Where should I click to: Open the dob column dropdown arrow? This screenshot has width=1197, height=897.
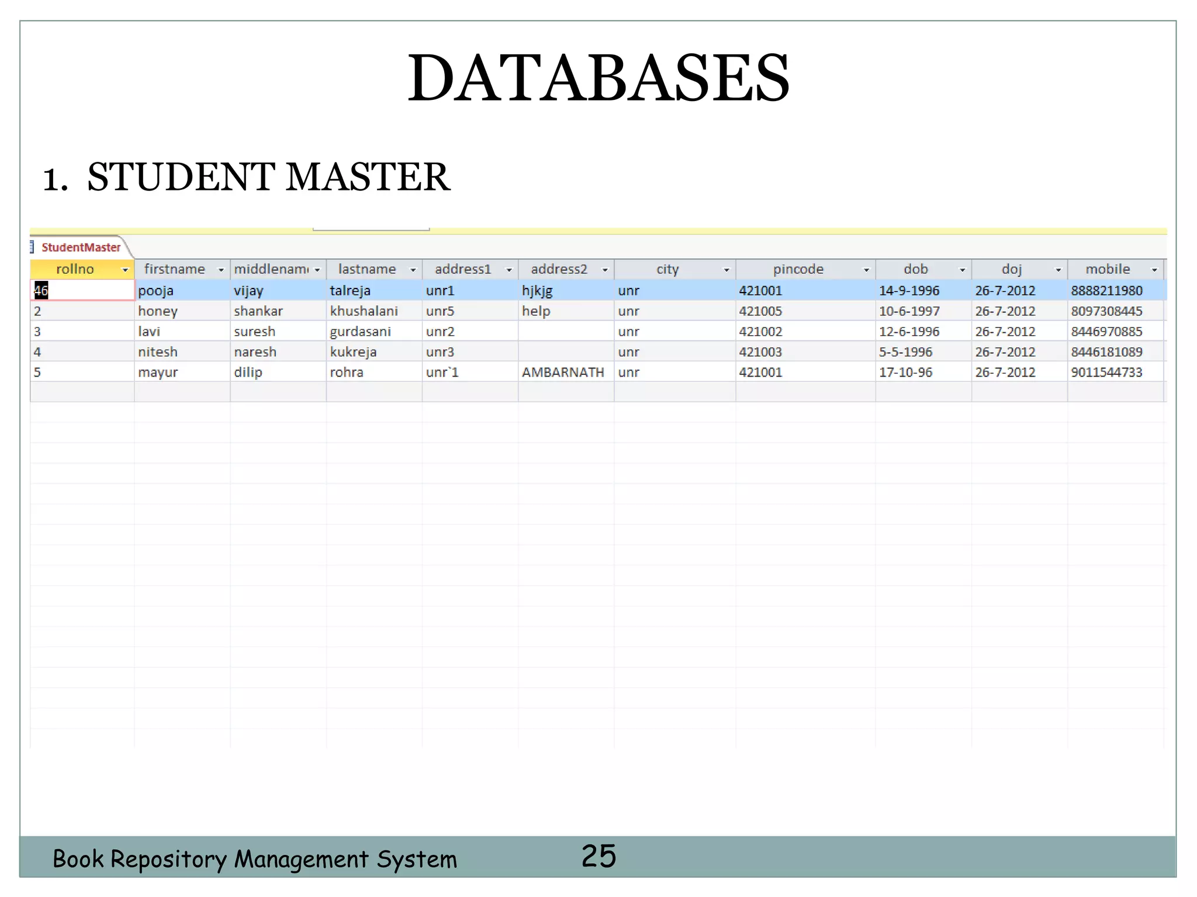[x=962, y=270]
